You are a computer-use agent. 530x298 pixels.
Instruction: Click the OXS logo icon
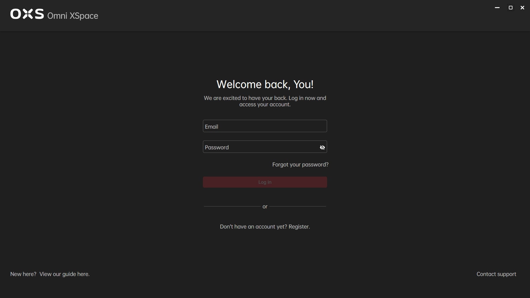[x=27, y=14]
